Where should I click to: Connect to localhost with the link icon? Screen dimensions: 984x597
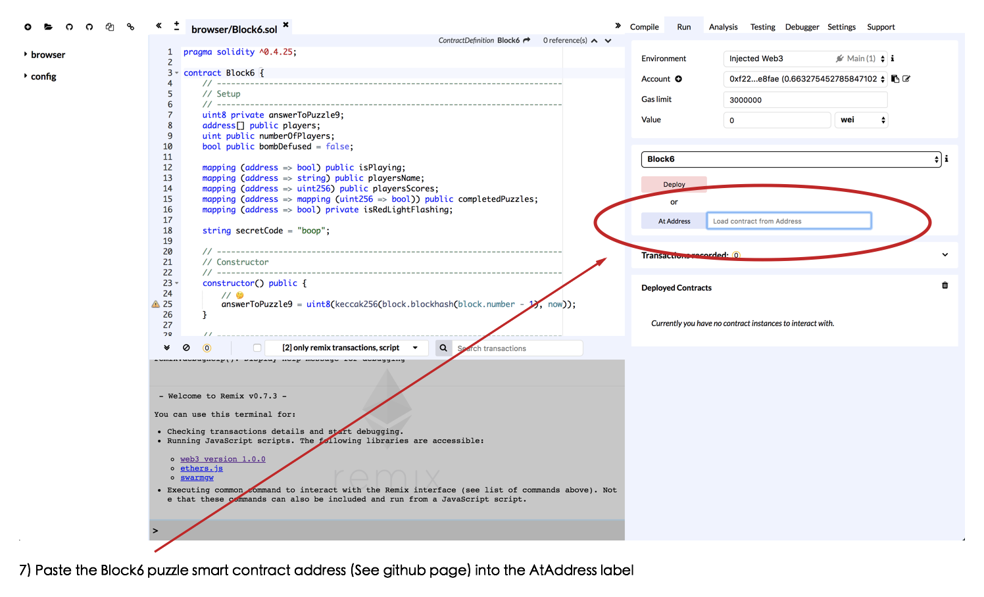[130, 27]
